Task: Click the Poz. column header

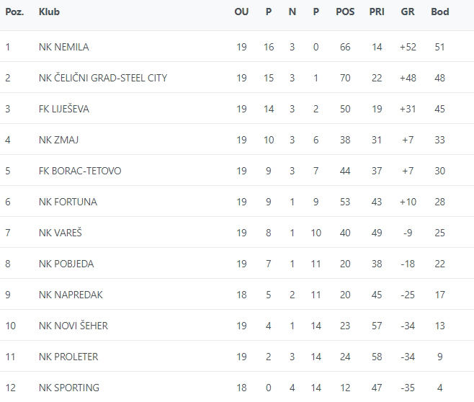Action: pyautogui.click(x=14, y=12)
